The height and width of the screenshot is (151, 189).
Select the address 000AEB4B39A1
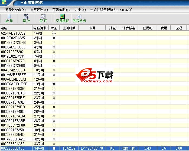(x=14, y=79)
